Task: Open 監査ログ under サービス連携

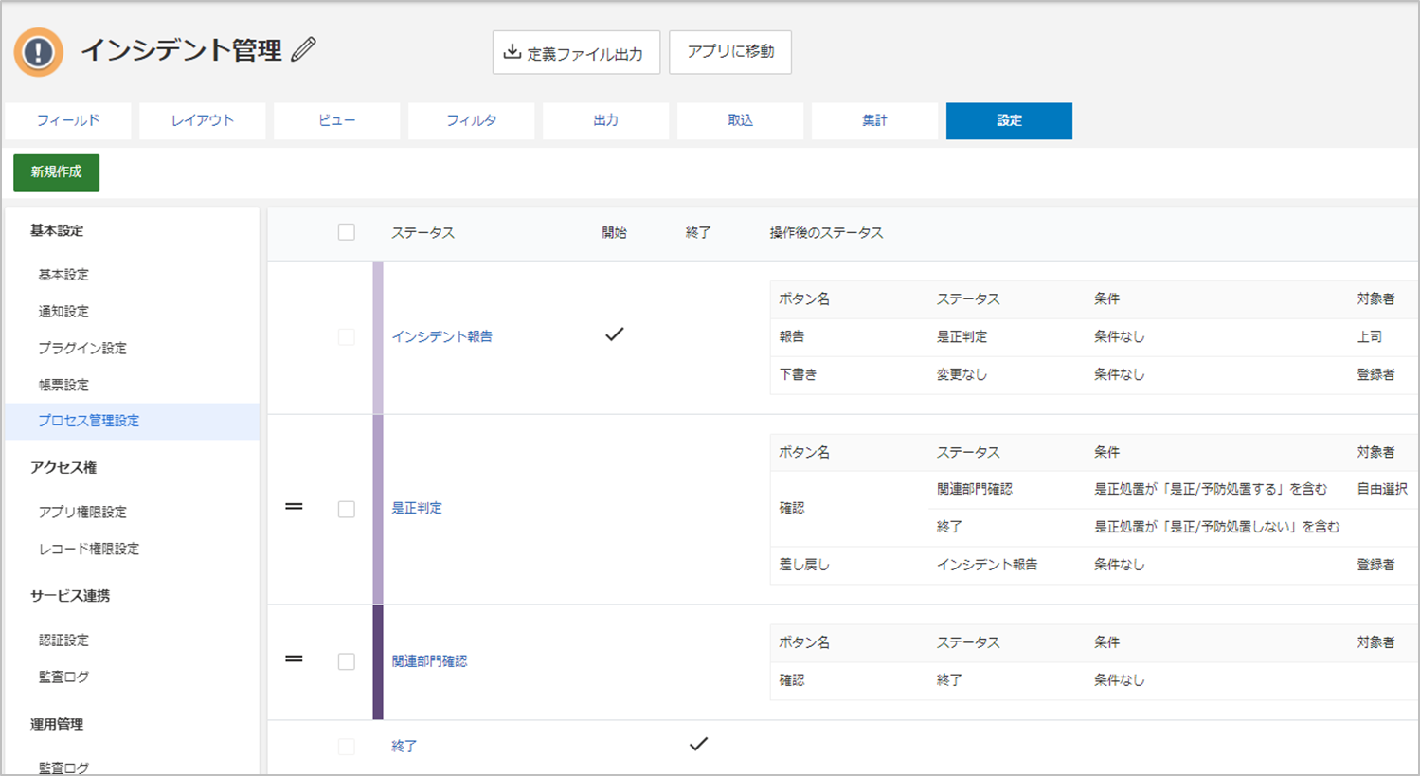Action: pyautogui.click(x=63, y=677)
